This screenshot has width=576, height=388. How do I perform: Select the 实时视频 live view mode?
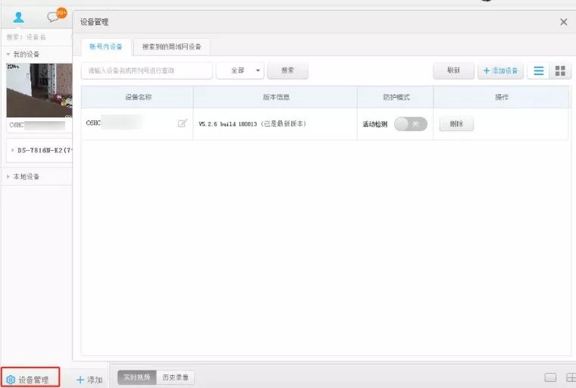coord(136,377)
